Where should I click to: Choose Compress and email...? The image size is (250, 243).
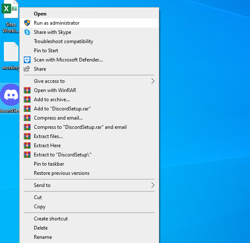tap(89, 118)
